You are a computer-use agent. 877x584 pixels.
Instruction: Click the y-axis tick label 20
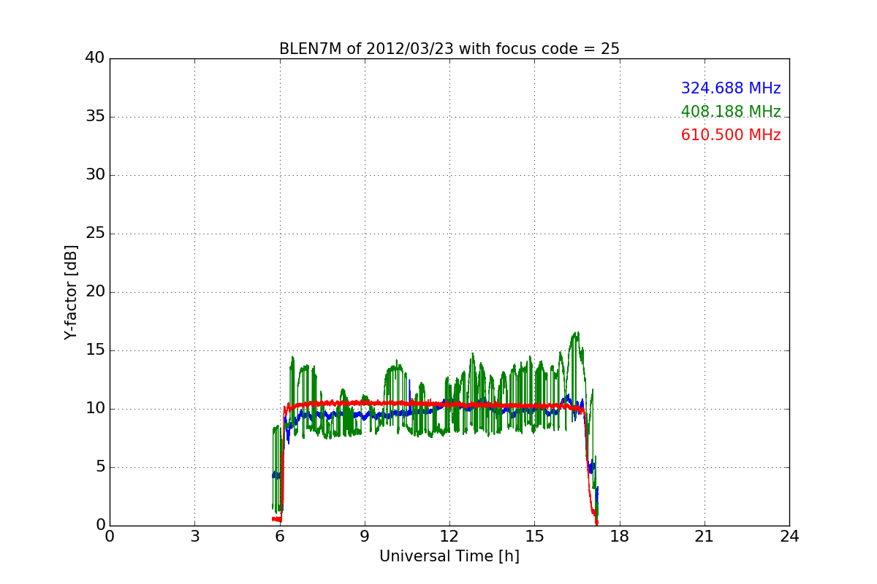click(94, 292)
